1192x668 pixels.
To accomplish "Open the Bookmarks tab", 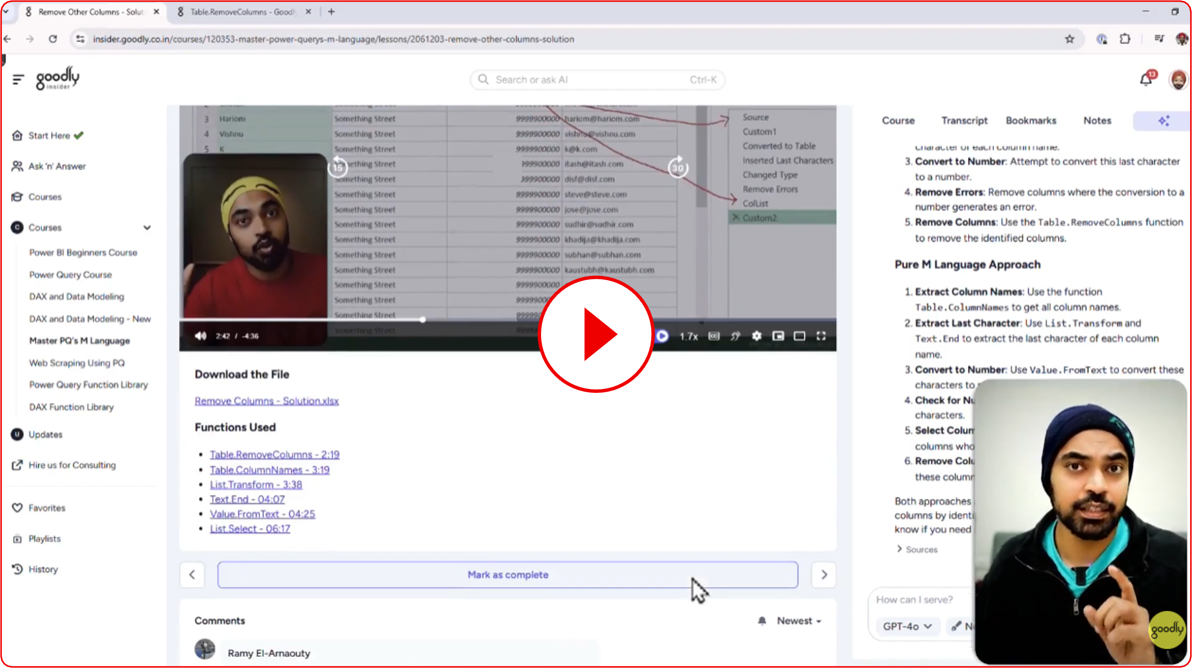I will pos(1031,121).
